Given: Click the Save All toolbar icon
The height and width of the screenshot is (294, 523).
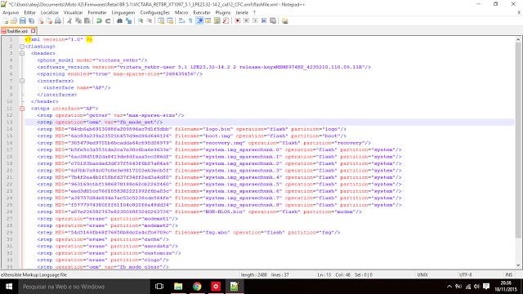Looking at the screenshot, I should 31,21.
